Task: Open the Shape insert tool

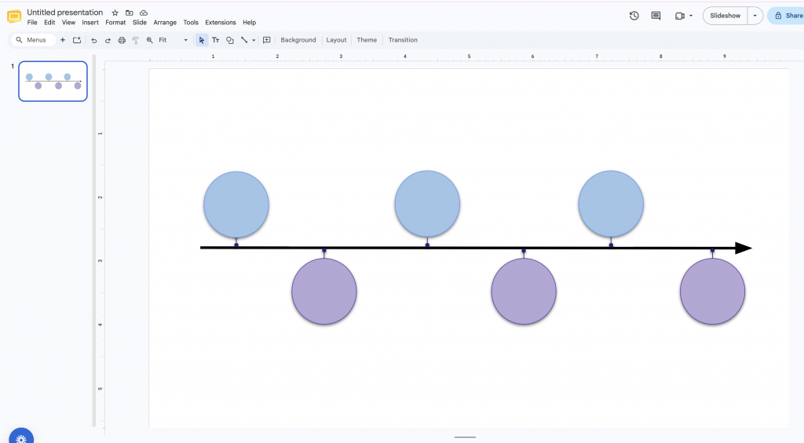Action: click(x=230, y=40)
